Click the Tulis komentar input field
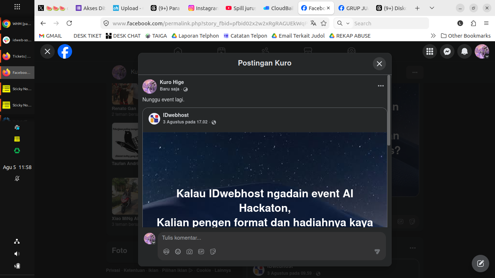The width and height of the screenshot is (495, 278). coord(271,238)
